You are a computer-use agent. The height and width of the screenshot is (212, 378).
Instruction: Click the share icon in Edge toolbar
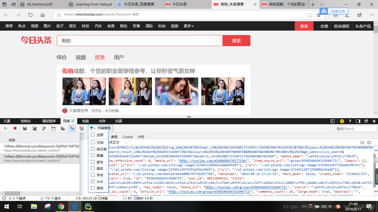tap(359, 15)
